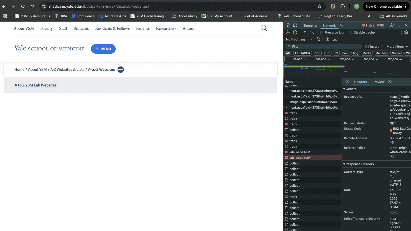Collapse breadcrumb with the round minus icon
Image resolution: width=411 pixels, height=231 pixels.
(121, 70)
